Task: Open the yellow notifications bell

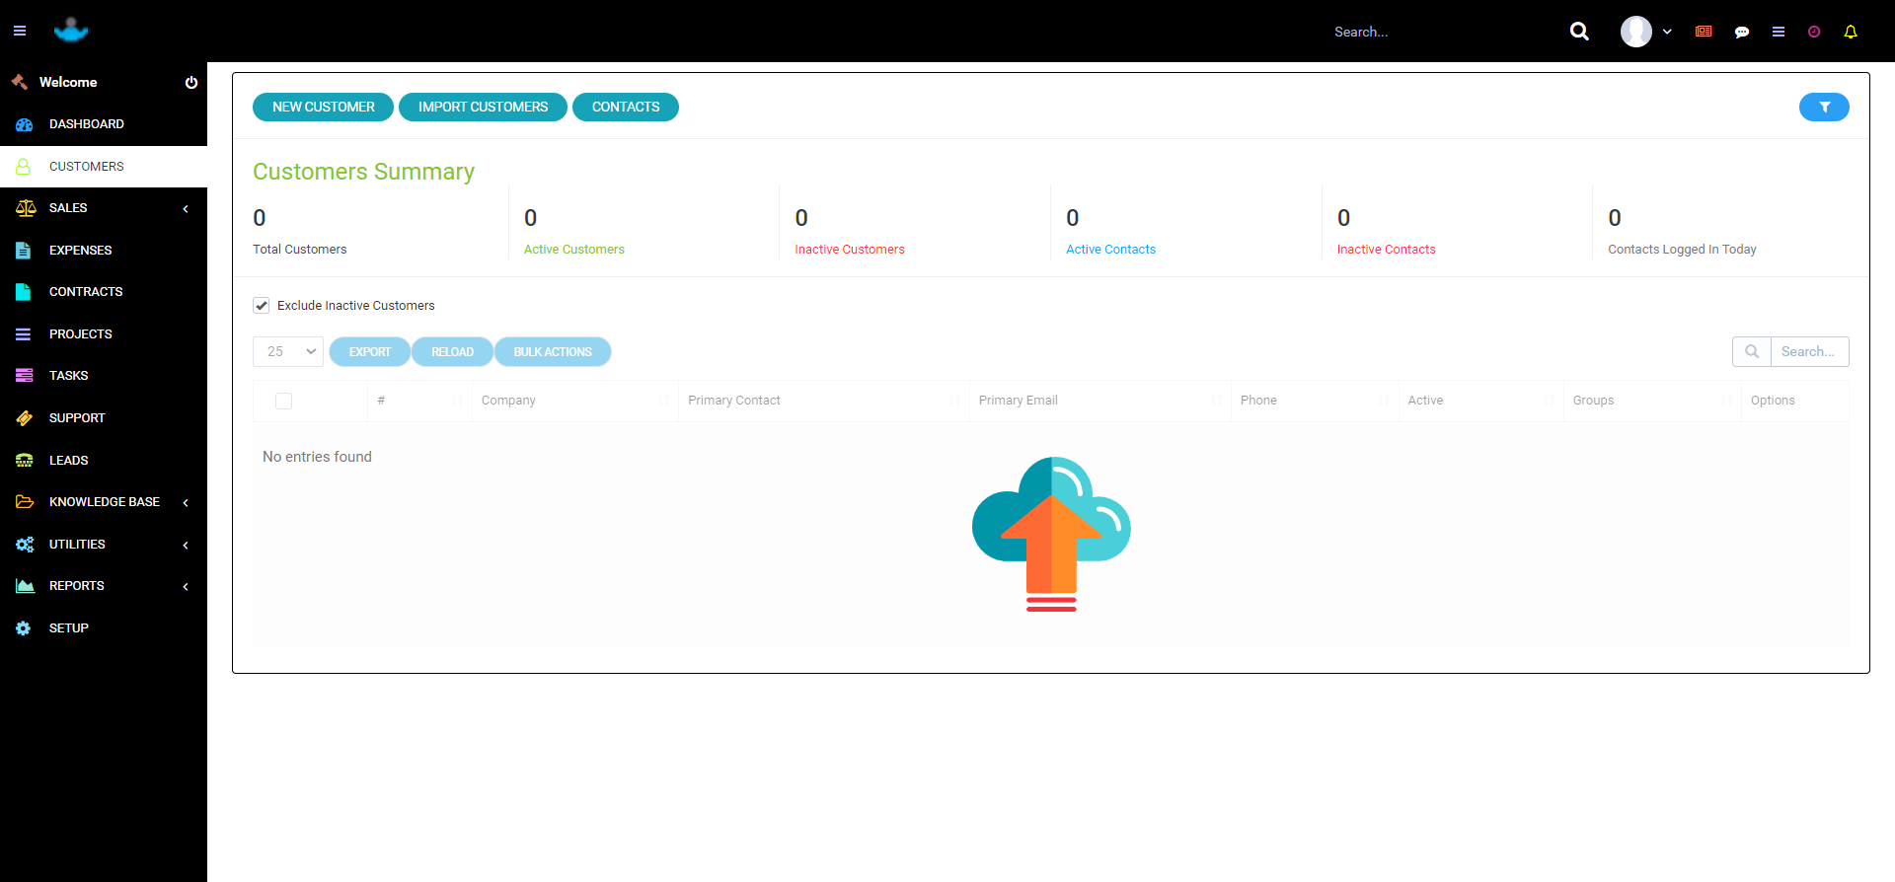Action: tap(1851, 32)
